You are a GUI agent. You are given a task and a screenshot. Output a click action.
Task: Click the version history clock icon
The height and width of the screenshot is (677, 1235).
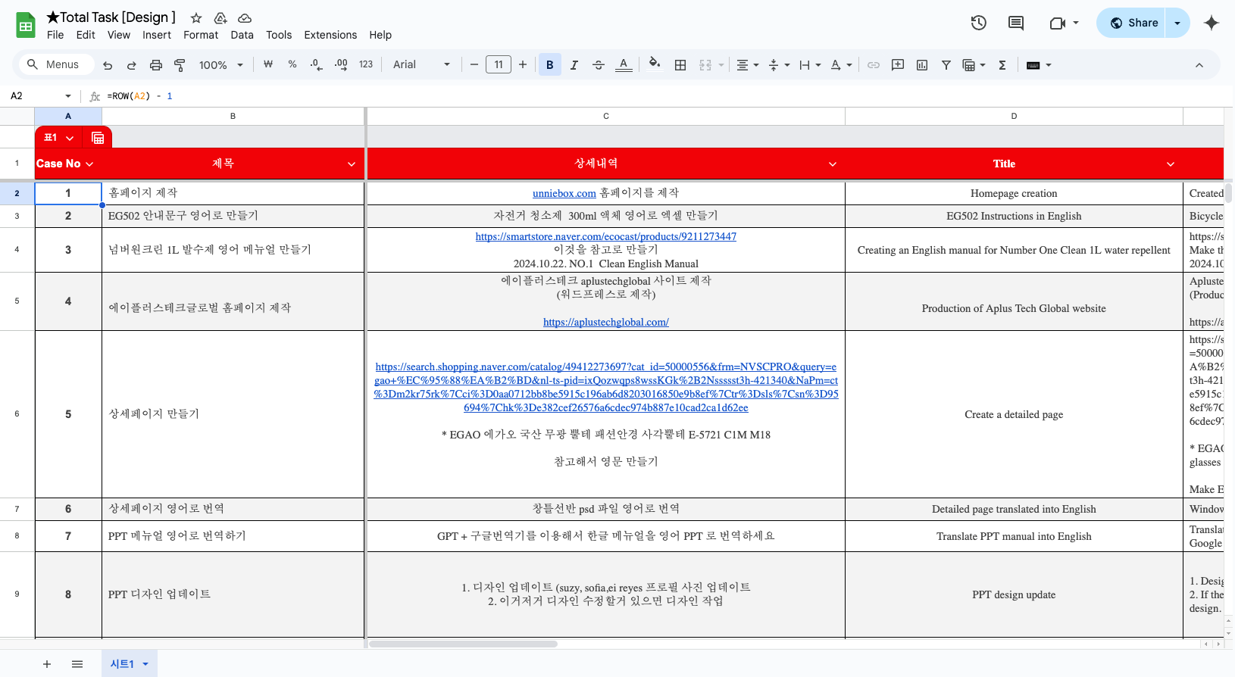(978, 23)
